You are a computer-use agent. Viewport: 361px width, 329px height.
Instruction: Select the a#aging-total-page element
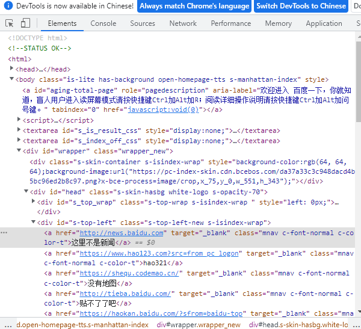tap(187, 100)
